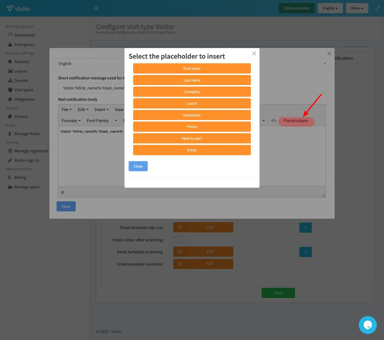The width and height of the screenshot is (384, 340).
Task: Open the Visitors report
Action: pyautogui.click(x=22, y=116)
